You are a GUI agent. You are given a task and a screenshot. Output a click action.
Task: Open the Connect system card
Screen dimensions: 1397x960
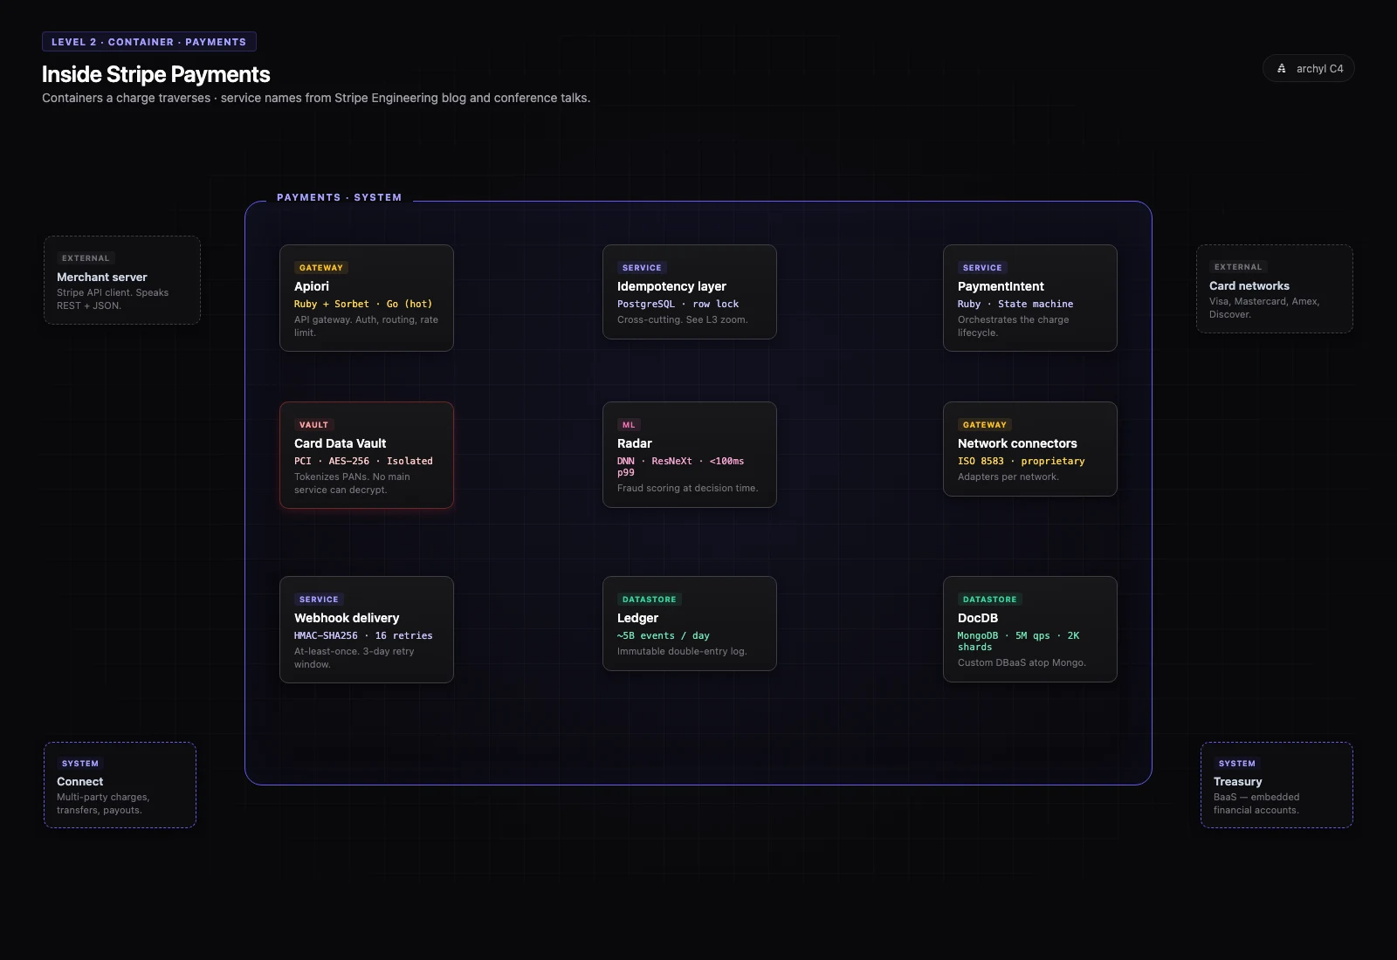pos(120,785)
